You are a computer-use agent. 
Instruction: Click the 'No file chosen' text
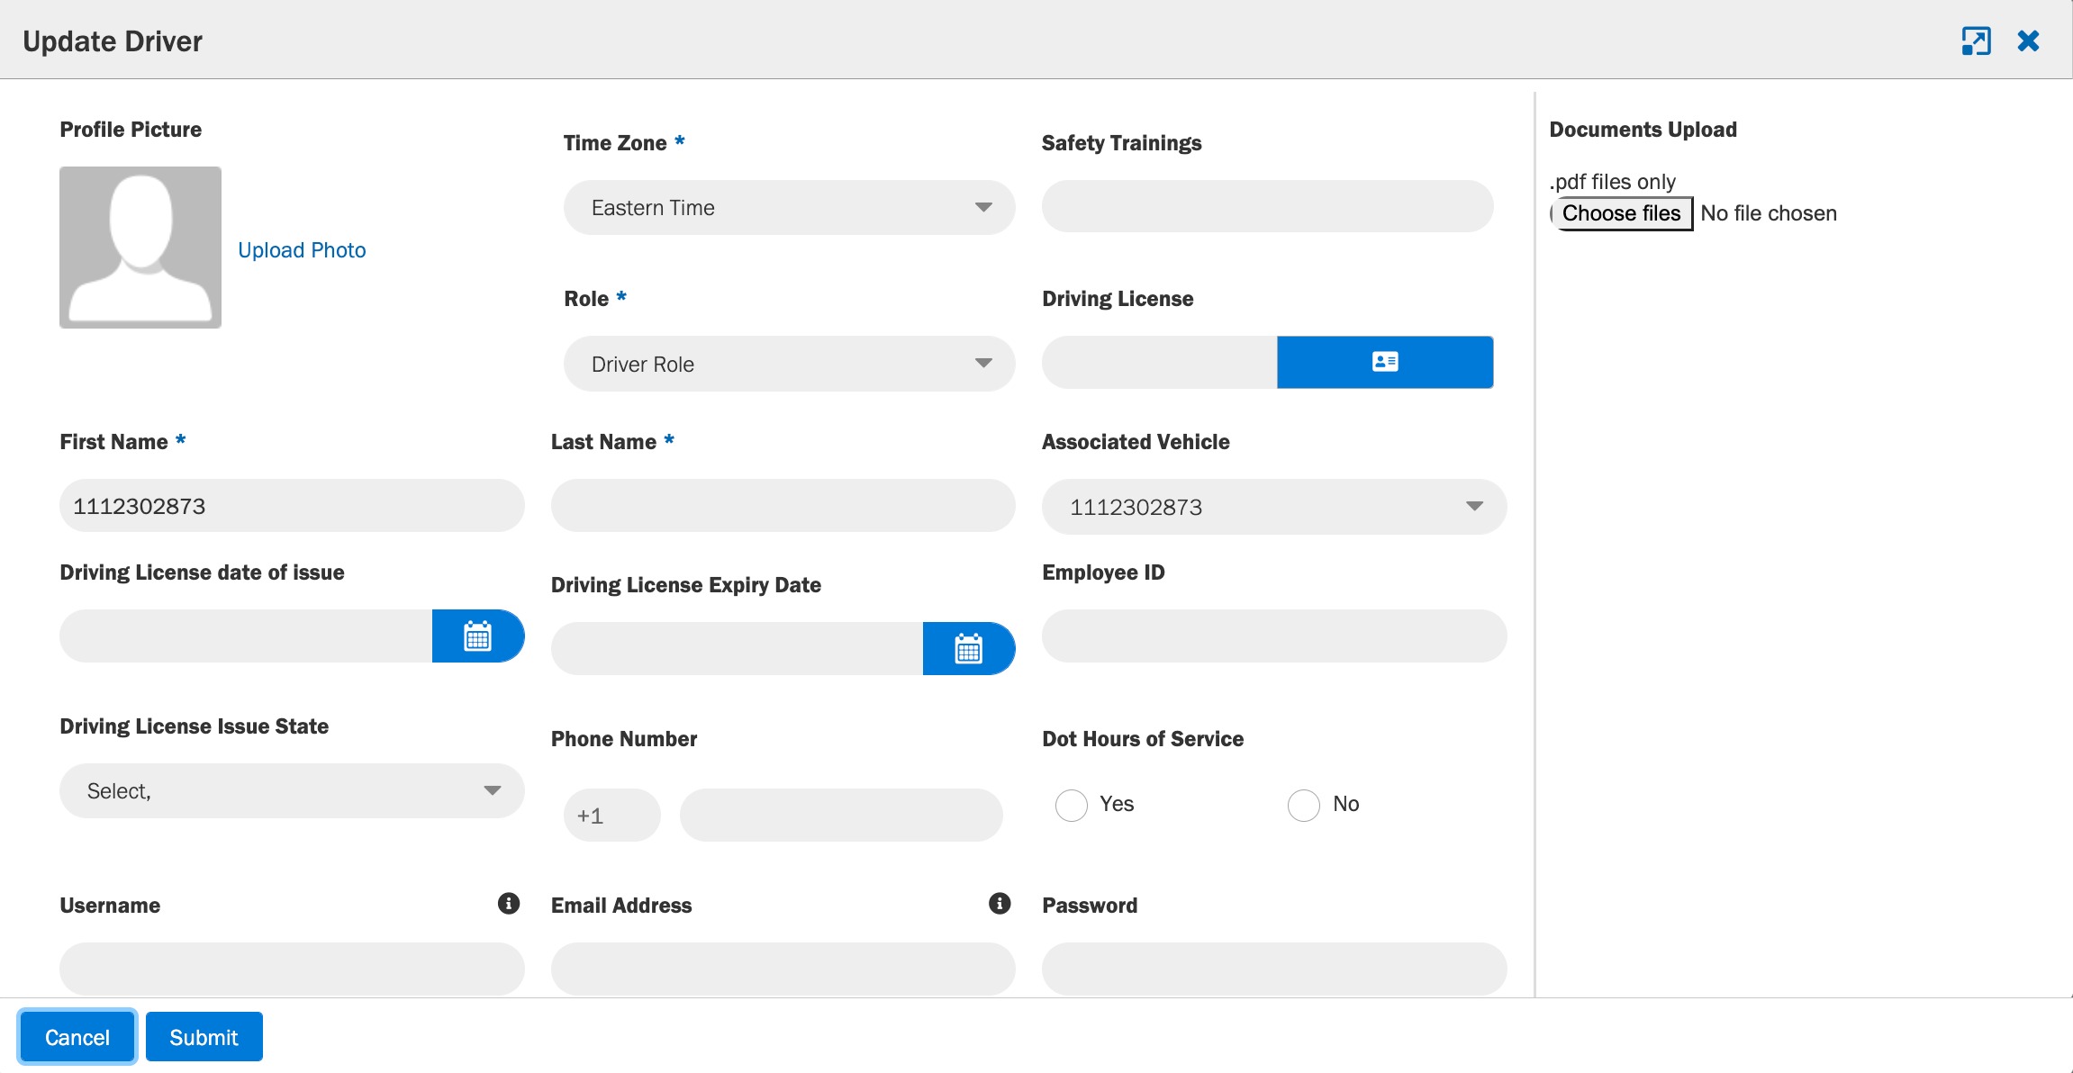click(x=1769, y=213)
